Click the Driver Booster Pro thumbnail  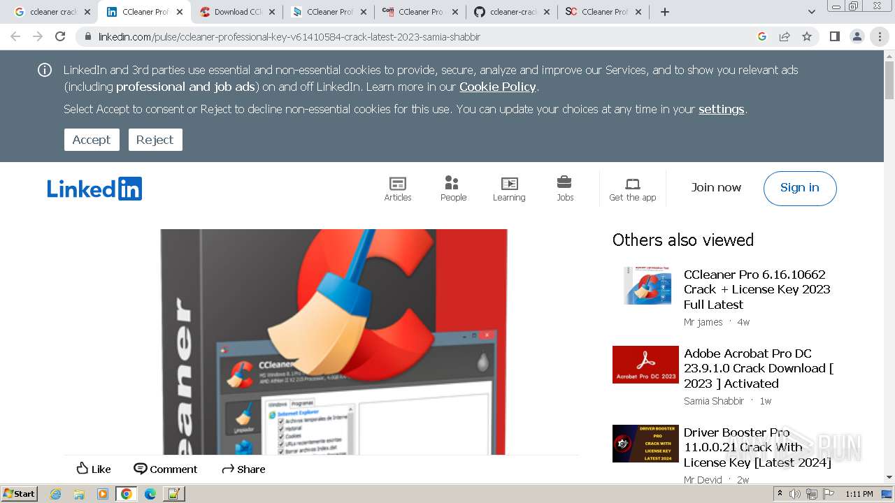pos(645,444)
